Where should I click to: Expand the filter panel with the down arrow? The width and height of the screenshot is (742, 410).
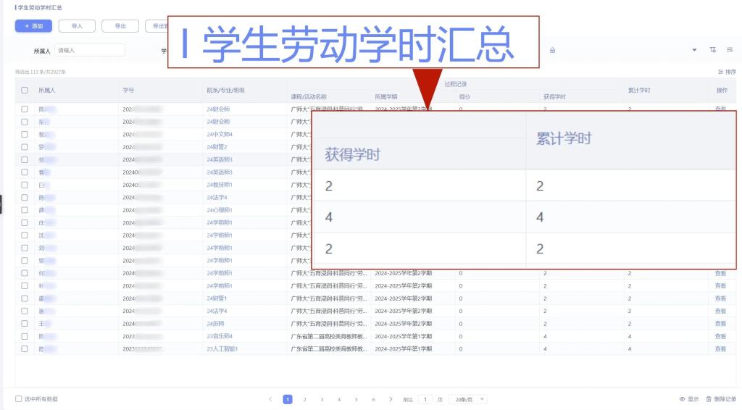(695, 50)
